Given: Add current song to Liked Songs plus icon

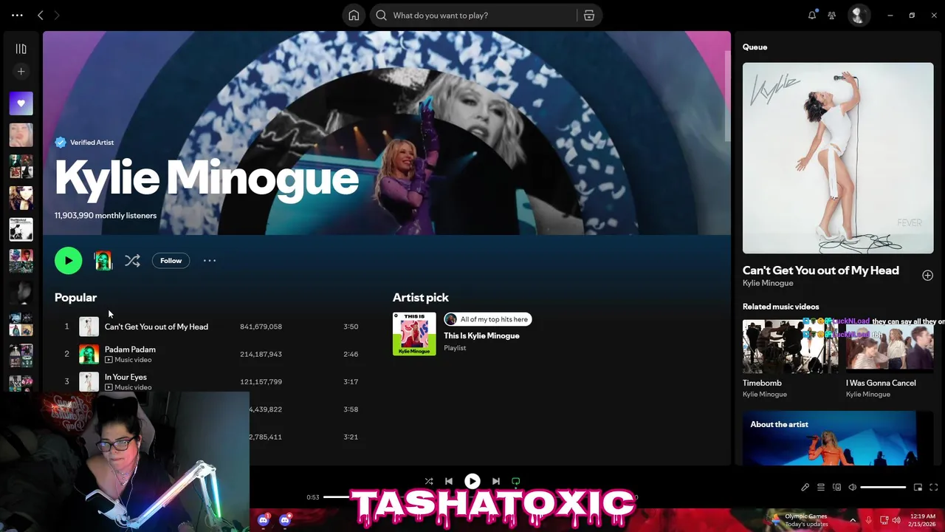Looking at the screenshot, I should [927, 275].
